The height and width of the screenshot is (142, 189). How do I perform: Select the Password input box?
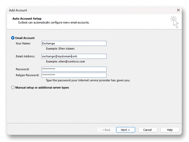[x=74, y=69]
